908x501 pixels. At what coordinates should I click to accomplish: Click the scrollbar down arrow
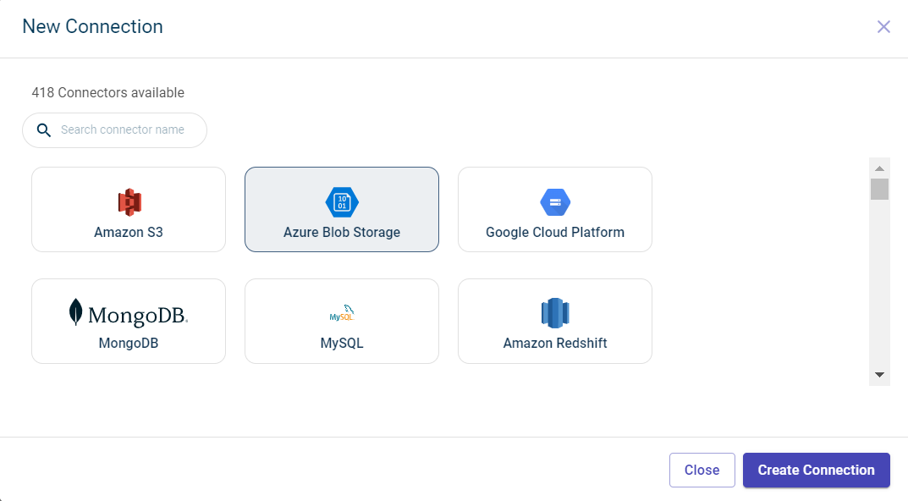click(879, 375)
